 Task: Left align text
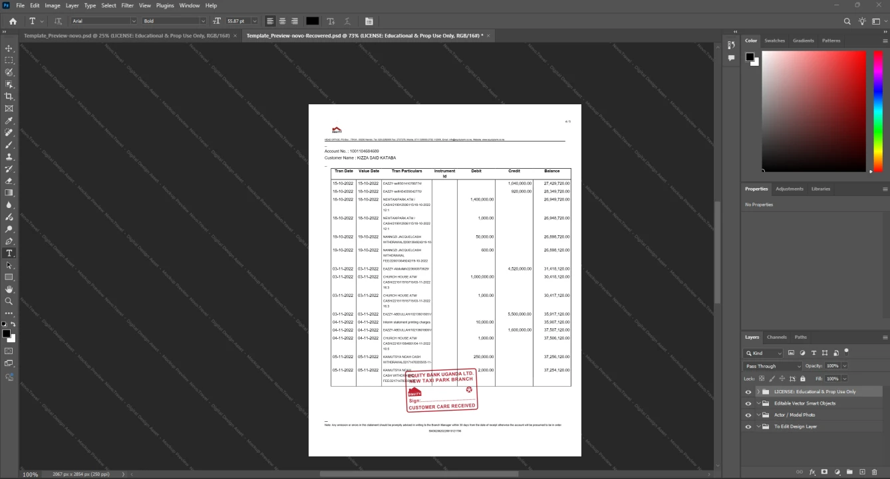click(x=270, y=21)
